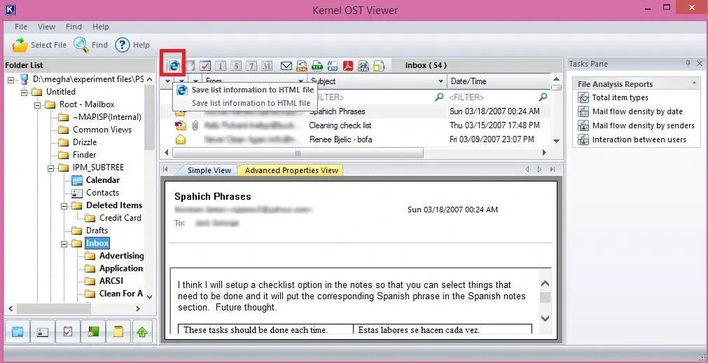Image resolution: width=708 pixels, height=363 pixels.
Task: Click the Find magnifier toolbar button
Action: point(91,45)
